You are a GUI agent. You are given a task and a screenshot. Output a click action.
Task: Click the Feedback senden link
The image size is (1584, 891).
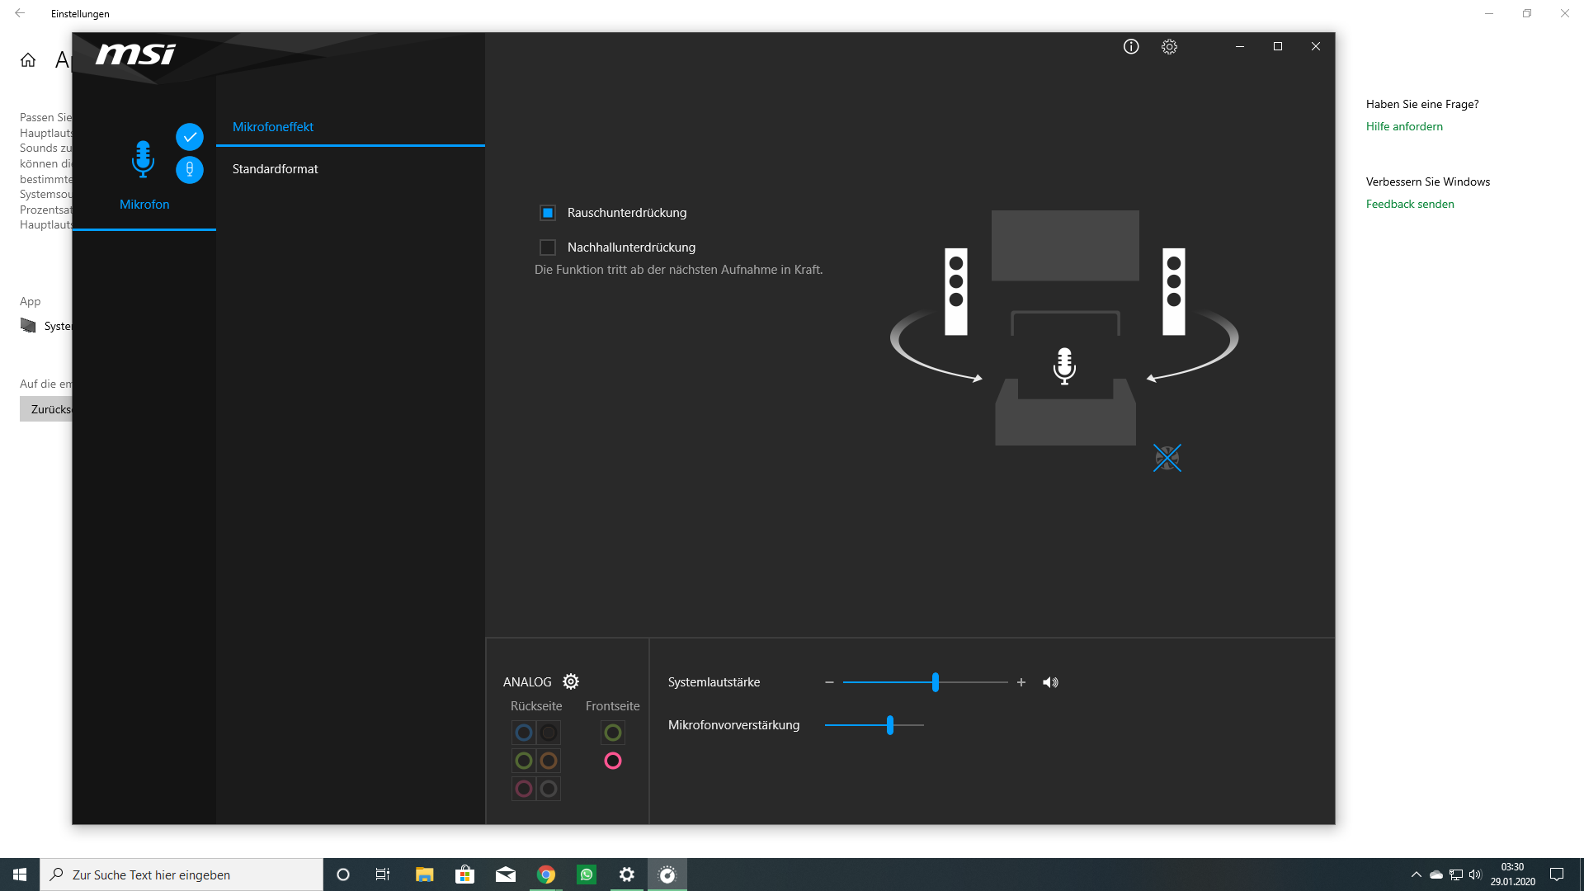pyautogui.click(x=1410, y=204)
